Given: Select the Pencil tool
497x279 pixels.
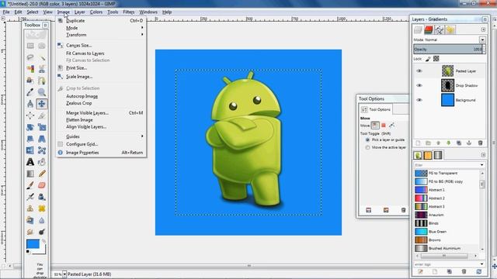Looking at the screenshot, I should pos(41,174).
